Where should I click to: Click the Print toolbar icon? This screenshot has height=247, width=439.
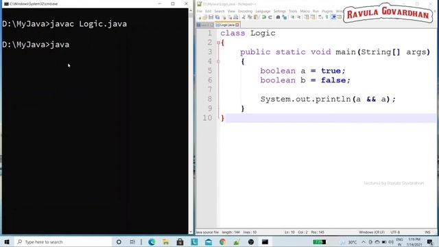(236, 17)
